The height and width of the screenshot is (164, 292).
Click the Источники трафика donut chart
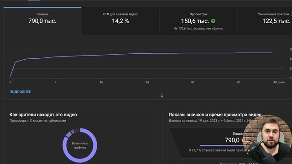80,145
